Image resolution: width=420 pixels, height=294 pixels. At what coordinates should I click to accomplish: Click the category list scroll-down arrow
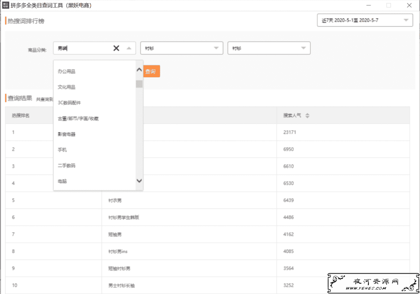[x=139, y=181]
